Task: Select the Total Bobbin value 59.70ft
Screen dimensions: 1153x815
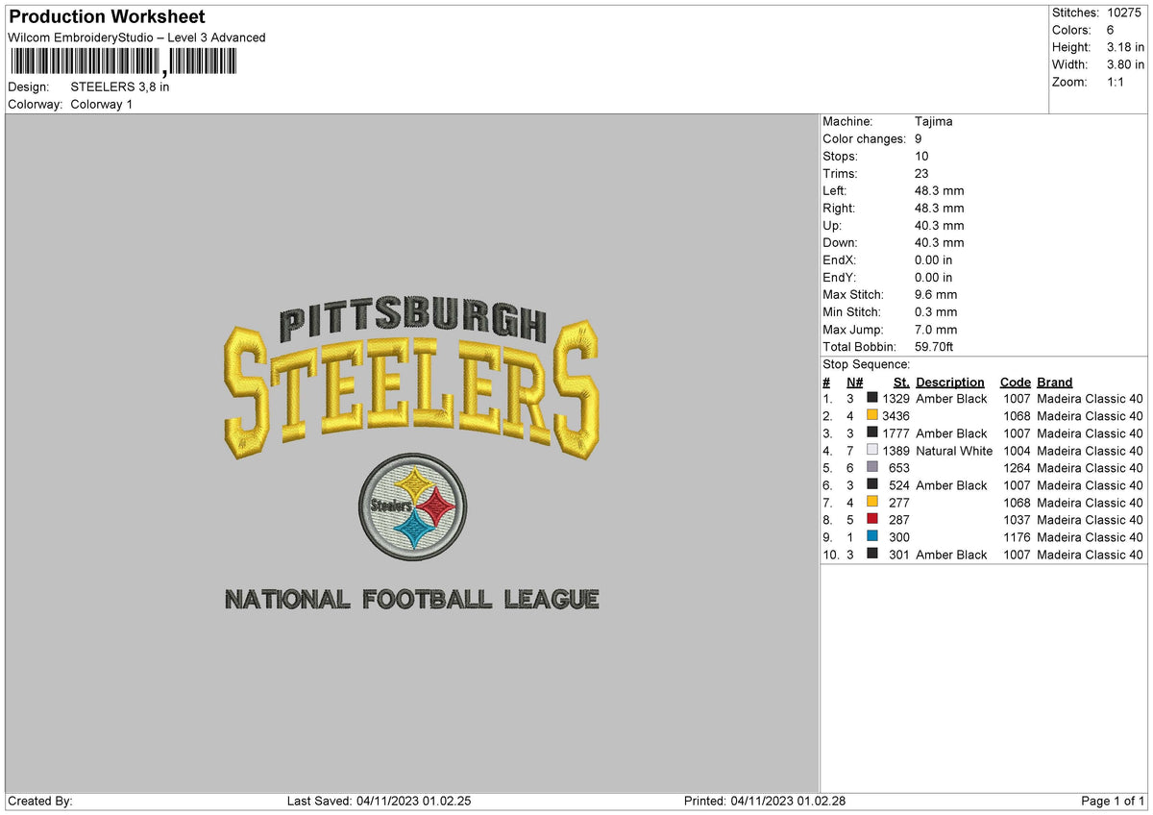Action: click(x=934, y=346)
